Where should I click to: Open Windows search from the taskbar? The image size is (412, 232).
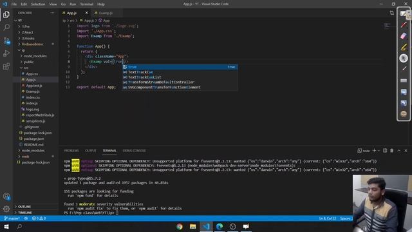(19, 226)
